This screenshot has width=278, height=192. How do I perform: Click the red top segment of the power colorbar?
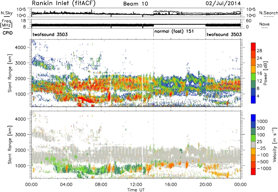(253, 46)
